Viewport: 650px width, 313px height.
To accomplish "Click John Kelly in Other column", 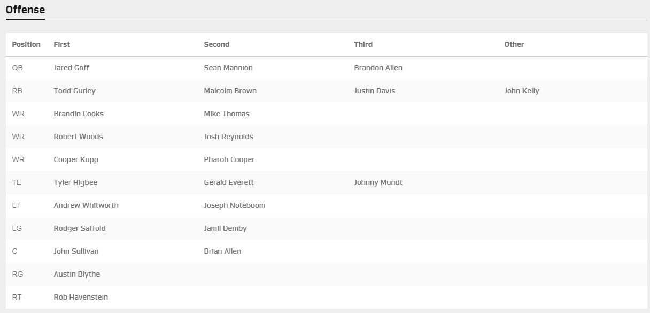I will tap(521, 91).
